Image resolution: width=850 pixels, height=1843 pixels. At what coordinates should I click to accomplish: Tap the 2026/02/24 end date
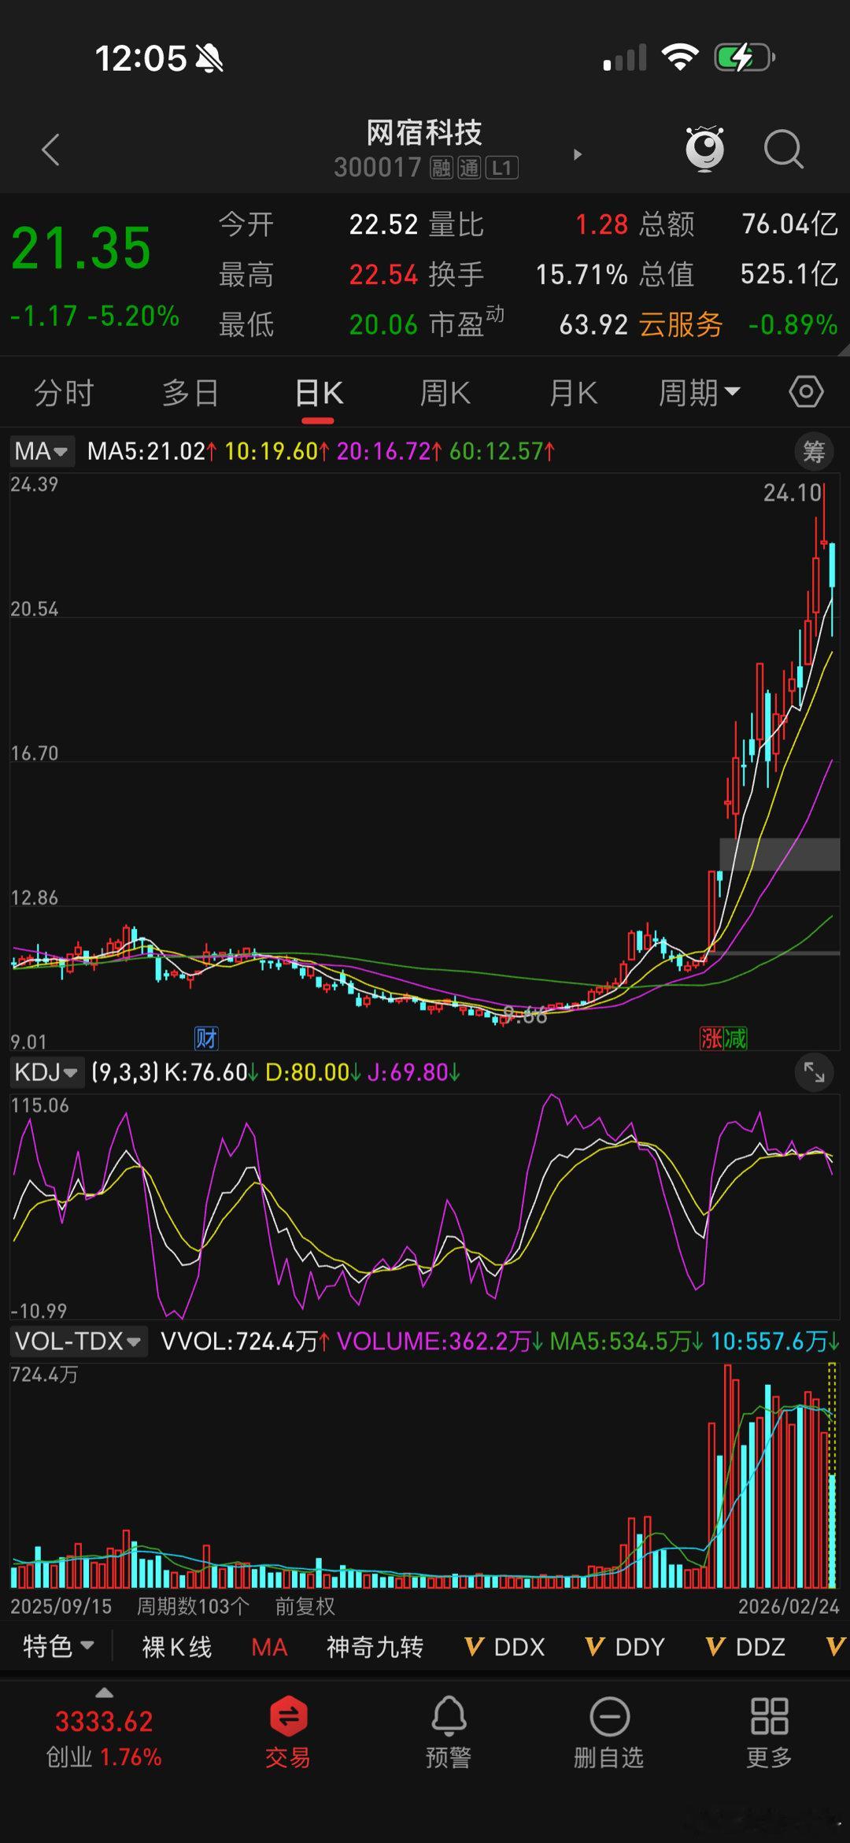(x=789, y=1606)
